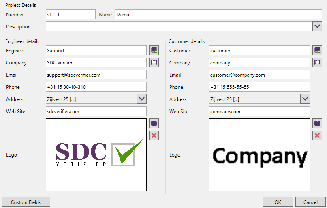Browse for engineer logo using folder icon
The height and width of the screenshot is (208, 327).
coord(154,123)
